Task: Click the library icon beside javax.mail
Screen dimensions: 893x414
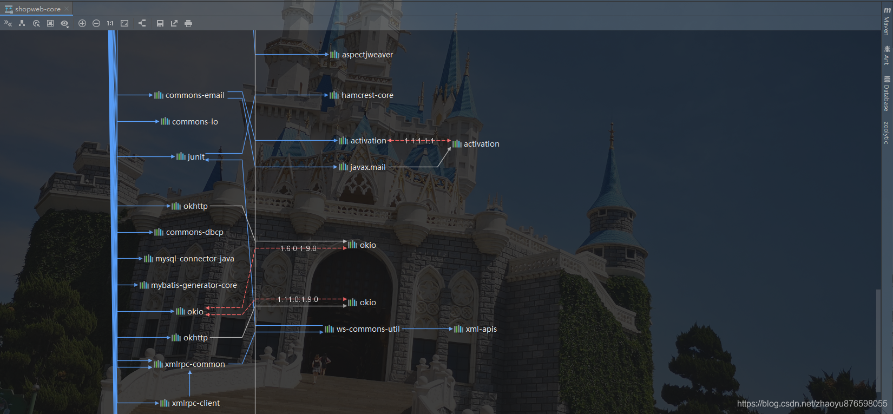Action: tap(343, 167)
